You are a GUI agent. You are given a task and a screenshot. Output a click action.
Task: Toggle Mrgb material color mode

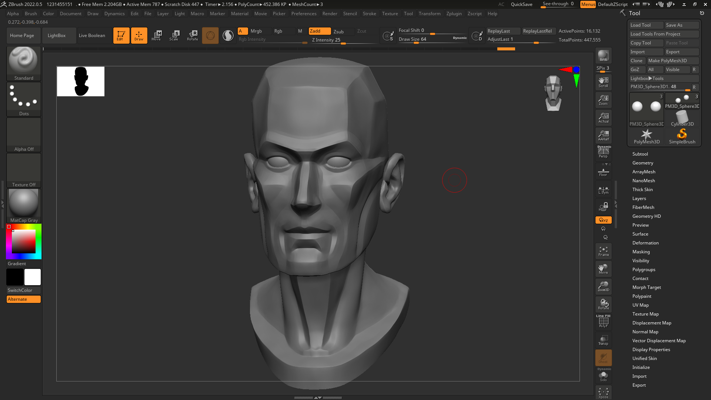tap(256, 31)
